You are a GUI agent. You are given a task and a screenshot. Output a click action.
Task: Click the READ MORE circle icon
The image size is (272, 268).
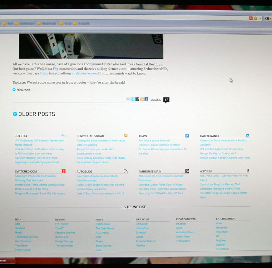[14, 90]
